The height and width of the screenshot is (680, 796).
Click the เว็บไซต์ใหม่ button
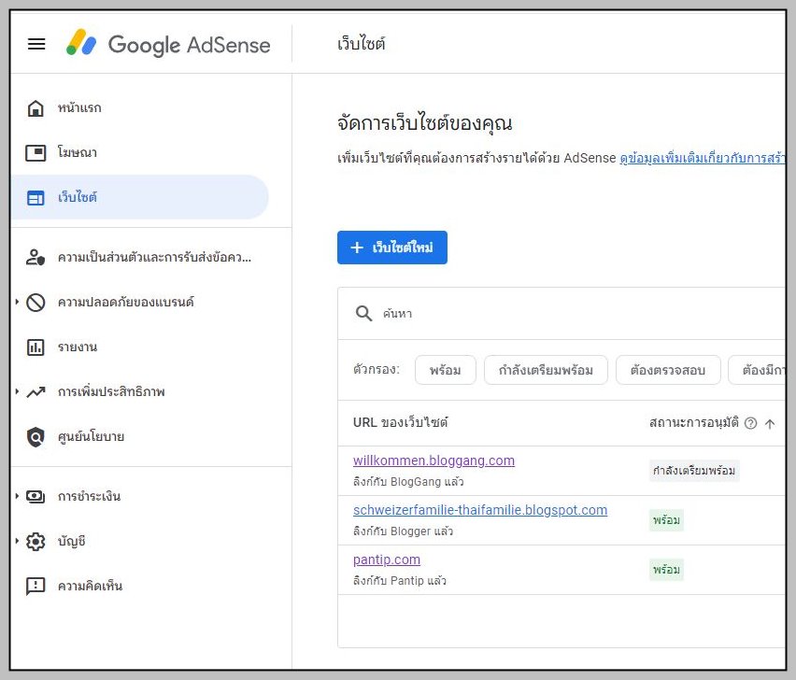[391, 248]
